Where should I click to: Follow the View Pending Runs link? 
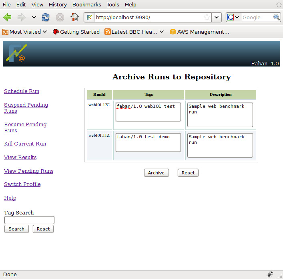click(x=29, y=171)
